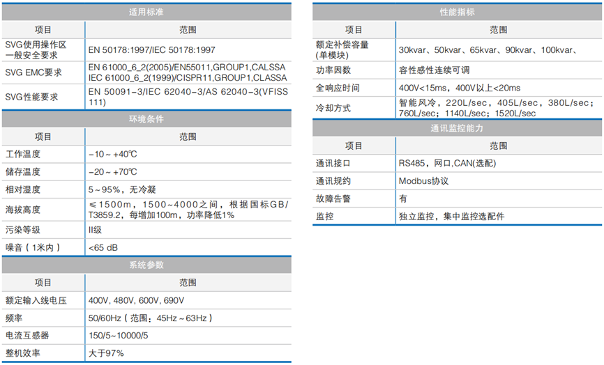Select the 功率因数 row label

[x=333, y=70]
